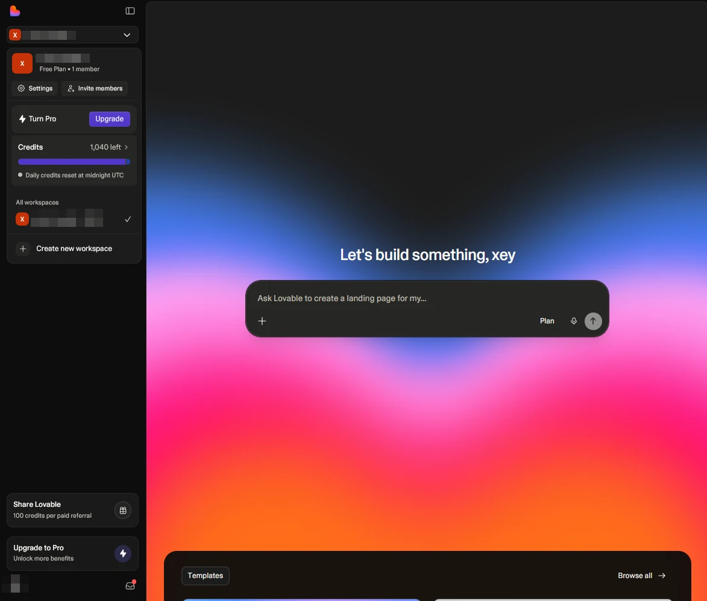This screenshot has height=601, width=707.
Task: Click the plus attachment icon in prompt box
Action: click(262, 321)
